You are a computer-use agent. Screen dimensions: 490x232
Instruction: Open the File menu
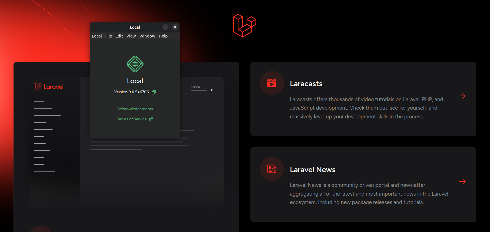pyautogui.click(x=109, y=36)
